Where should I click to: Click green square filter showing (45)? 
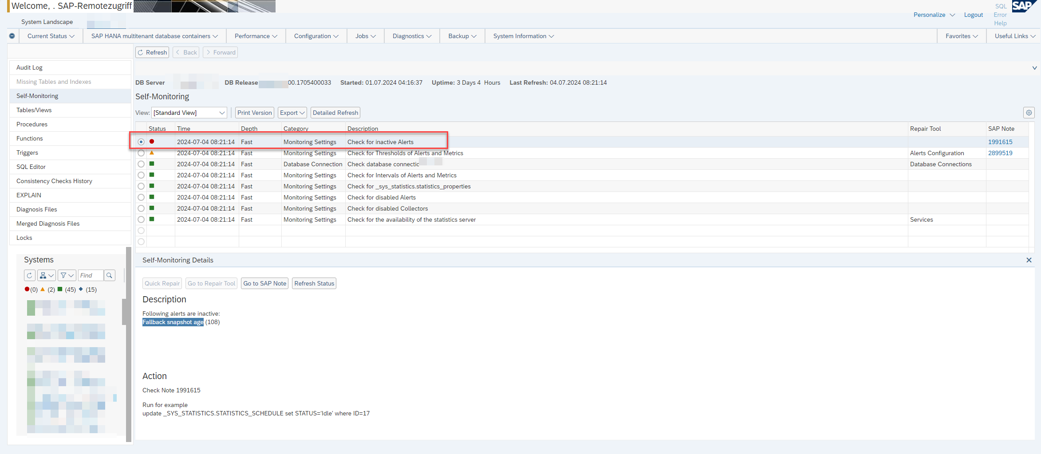click(x=60, y=289)
